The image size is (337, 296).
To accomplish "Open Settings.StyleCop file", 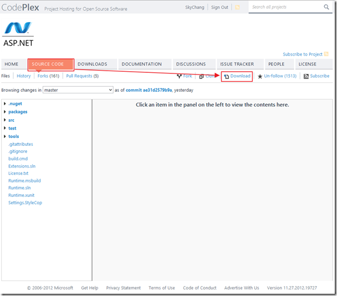I will [x=25, y=203].
